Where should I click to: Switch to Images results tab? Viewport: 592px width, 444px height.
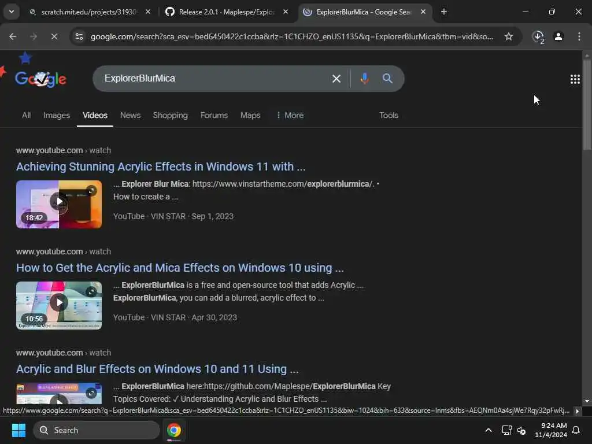click(57, 115)
